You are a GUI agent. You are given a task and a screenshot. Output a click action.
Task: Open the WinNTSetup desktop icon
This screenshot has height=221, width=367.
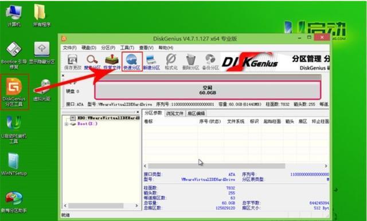click(14, 164)
